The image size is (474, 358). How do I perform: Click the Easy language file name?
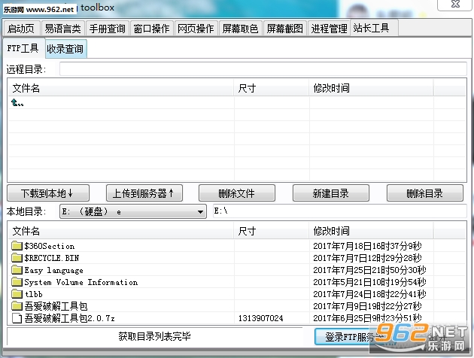tap(54, 271)
